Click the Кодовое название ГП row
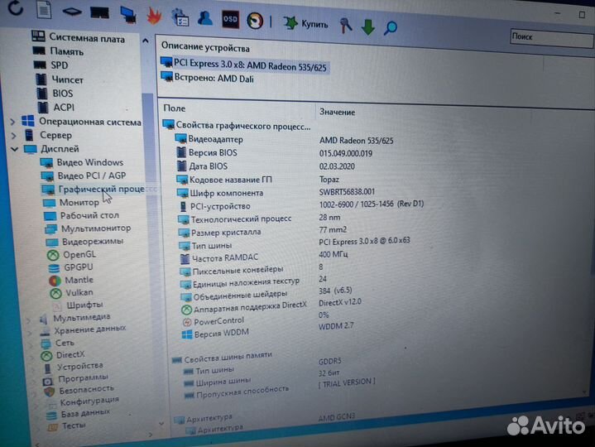Image resolution: width=595 pixels, height=447 pixels. click(258, 179)
